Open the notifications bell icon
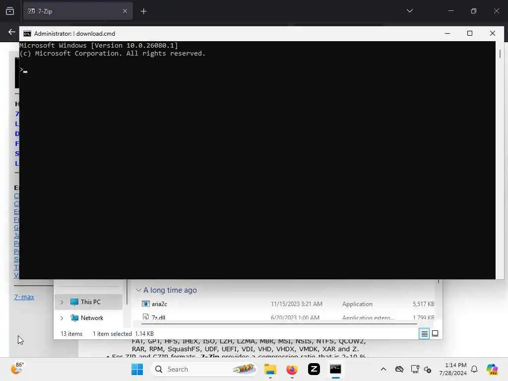 pyautogui.click(x=474, y=369)
